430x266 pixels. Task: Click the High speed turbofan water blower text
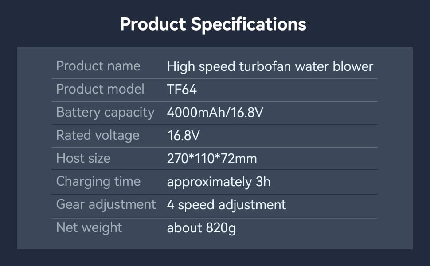270,67
